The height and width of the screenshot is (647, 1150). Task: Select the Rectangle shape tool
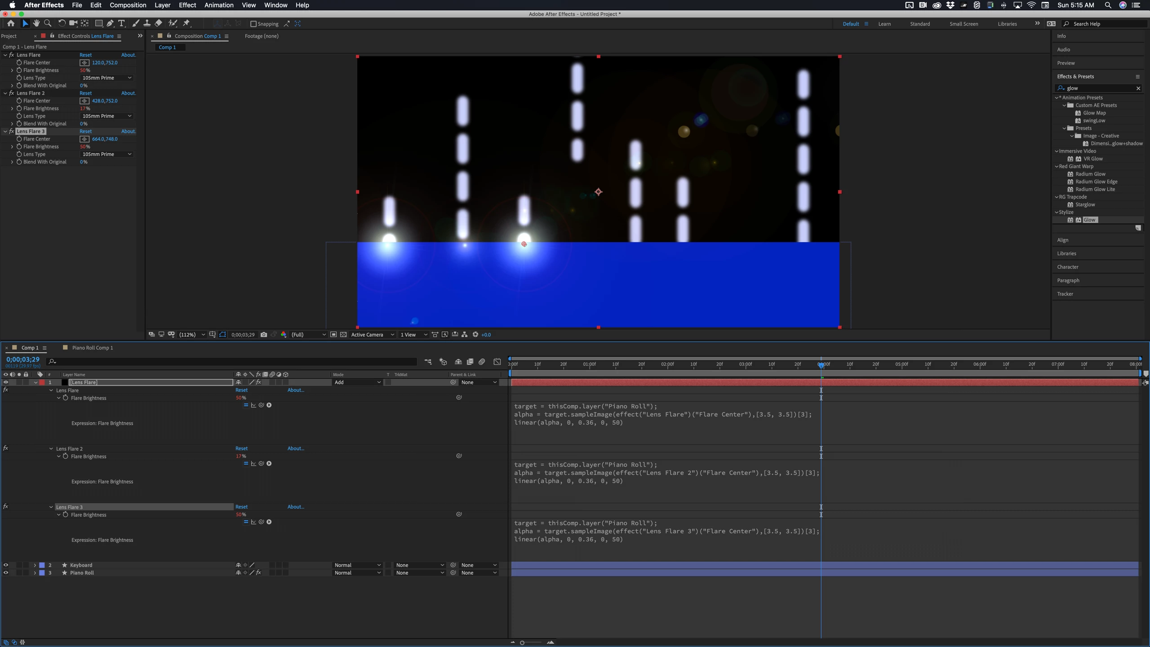coord(98,23)
